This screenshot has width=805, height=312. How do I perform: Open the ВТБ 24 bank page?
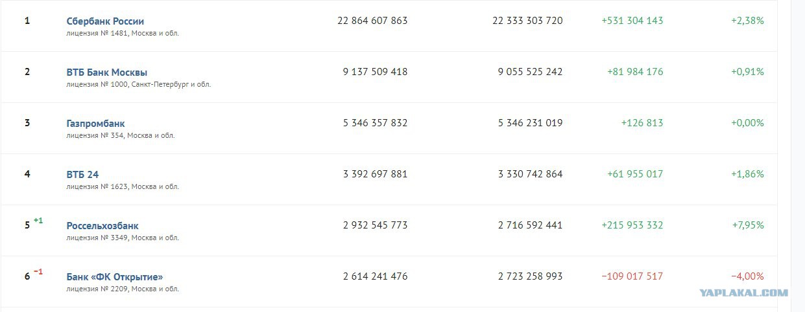click(x=82, y=175)
